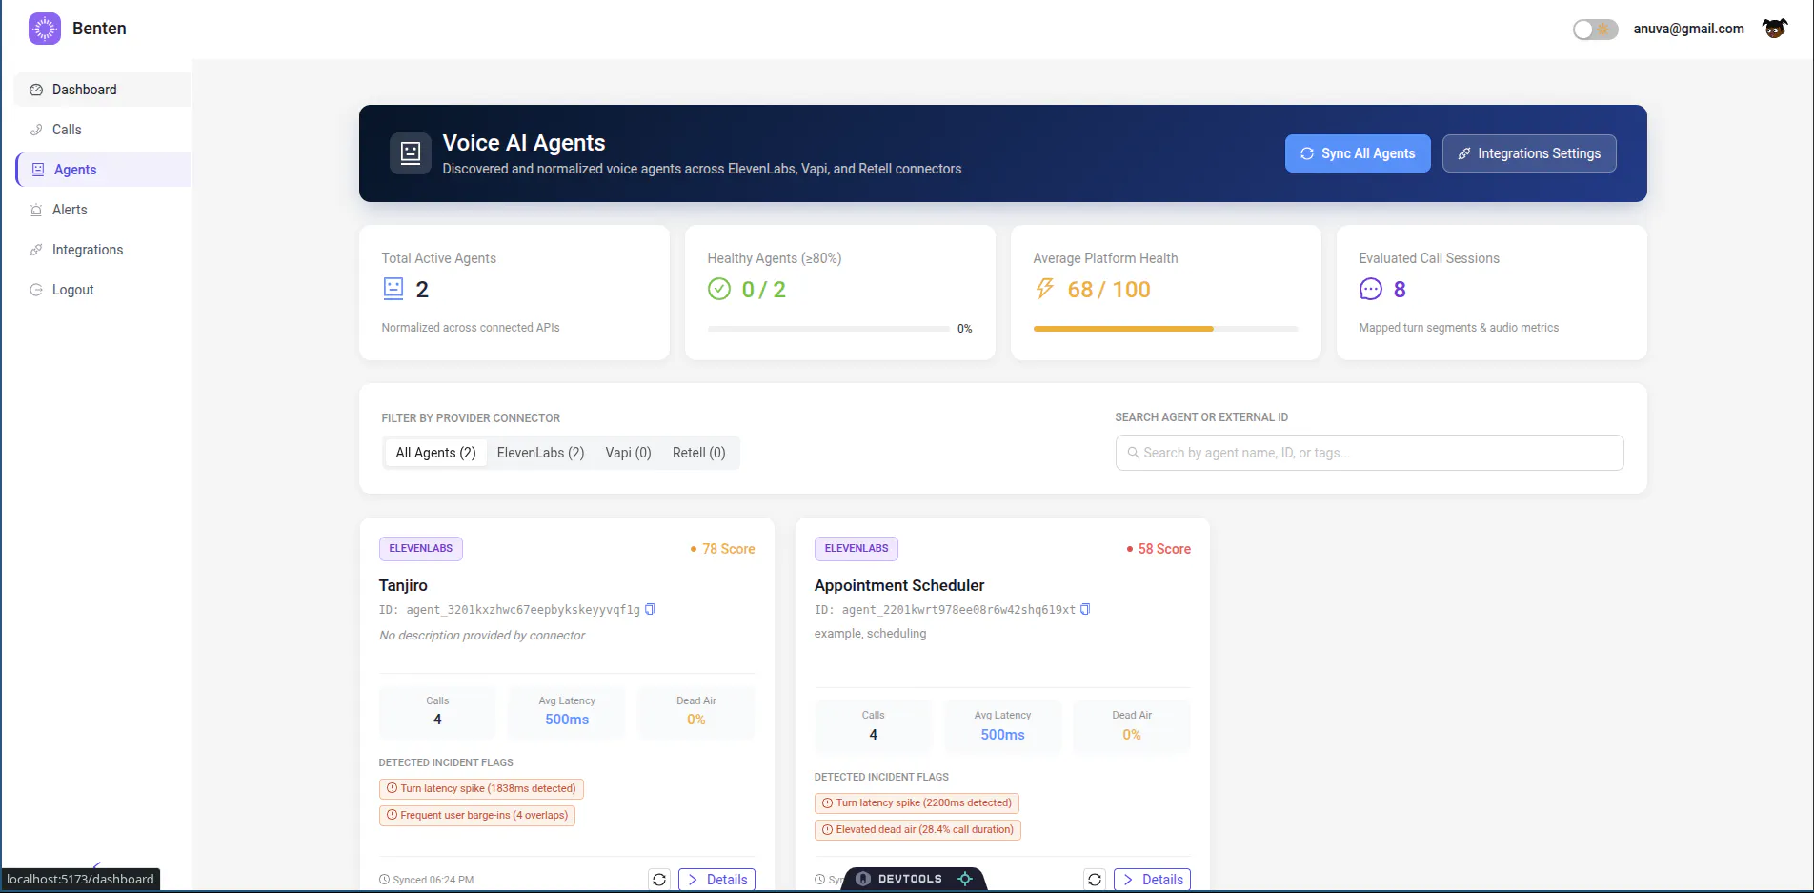Click the Sync All Agents button

pos(1358,153)
